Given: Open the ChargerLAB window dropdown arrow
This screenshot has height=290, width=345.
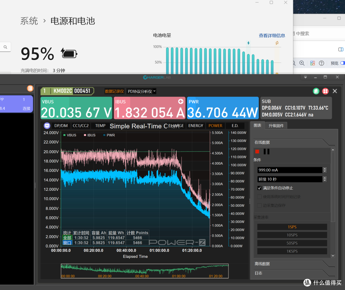Looking at the screenshot, I should [x=305, y=77].
